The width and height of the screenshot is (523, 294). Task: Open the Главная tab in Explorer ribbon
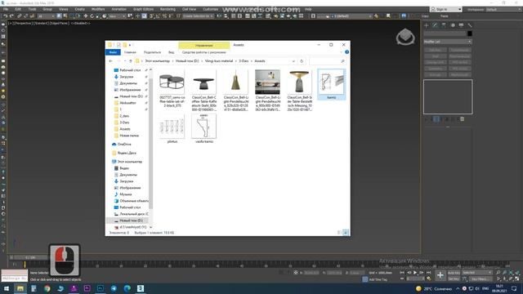130,52
